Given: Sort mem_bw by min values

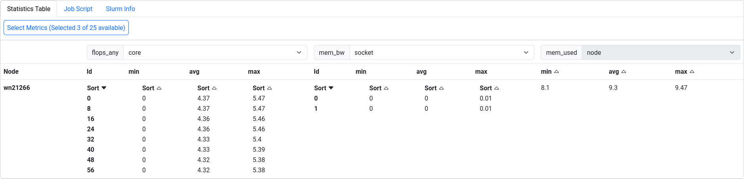Looking at the screenshot, I should point(379,88).
